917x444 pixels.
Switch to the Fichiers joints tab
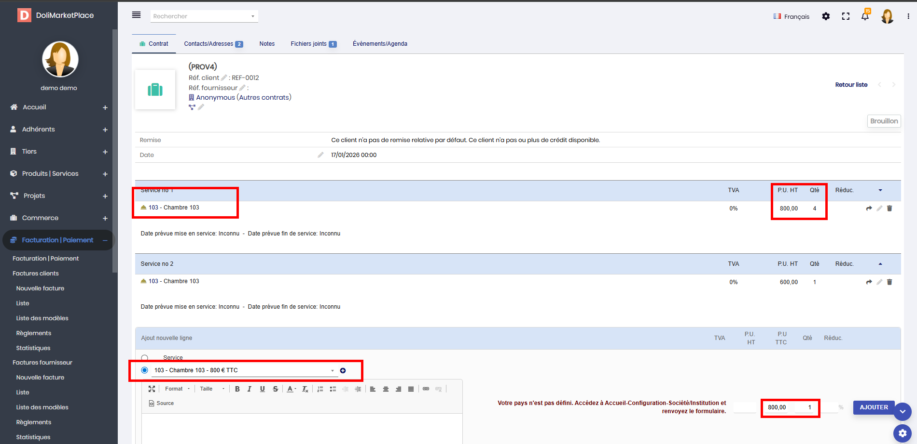(314, 44)
